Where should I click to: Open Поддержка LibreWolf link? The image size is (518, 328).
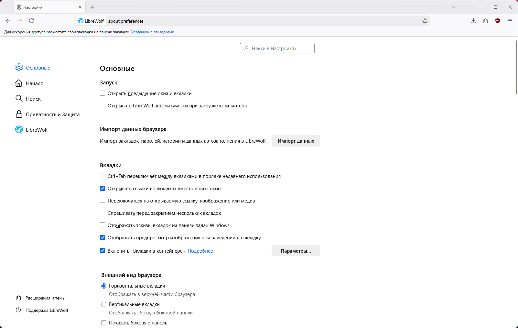pos(47,311)
